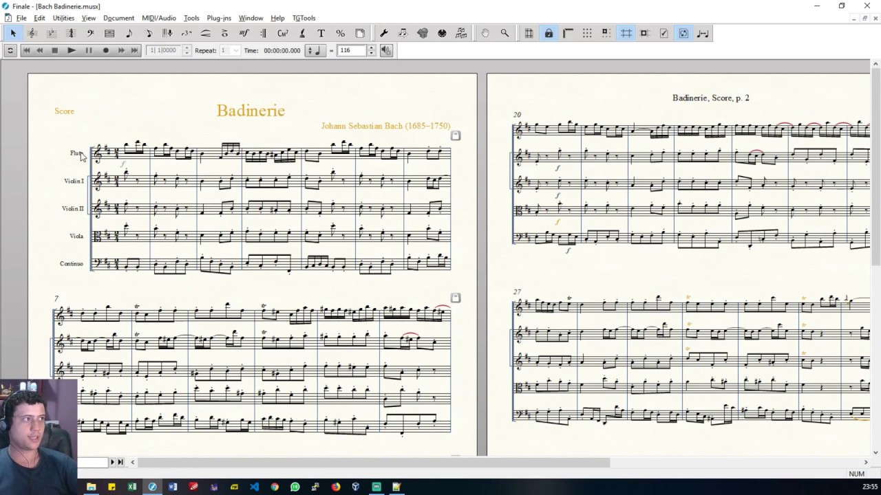
Task: Select the Repeat barline tool
Action: (263, 33)
